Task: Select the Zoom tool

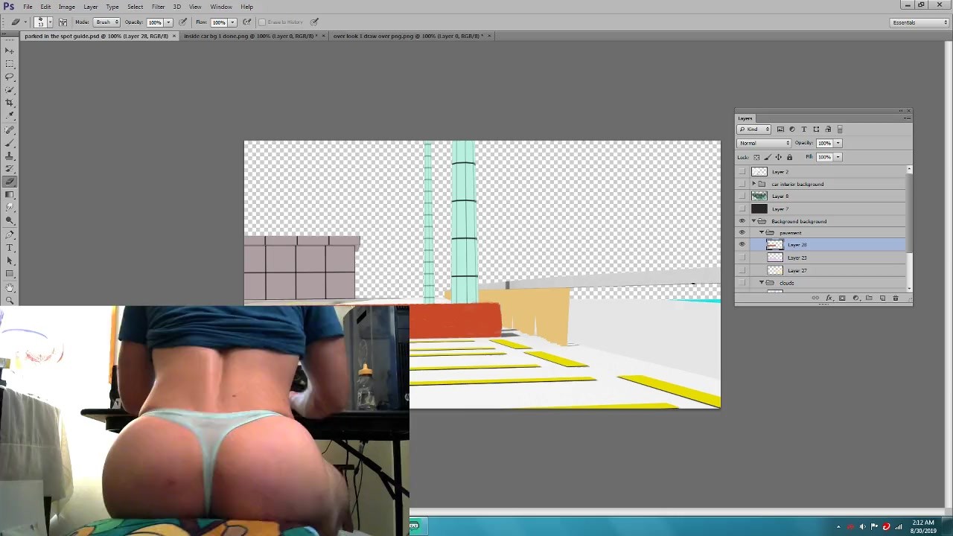Action: coord(10,300)
